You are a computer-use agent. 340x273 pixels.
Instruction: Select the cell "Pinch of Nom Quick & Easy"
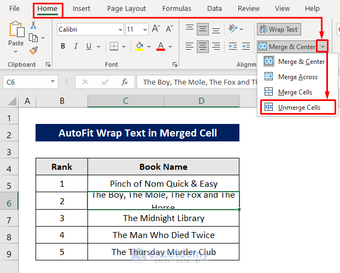163,184
